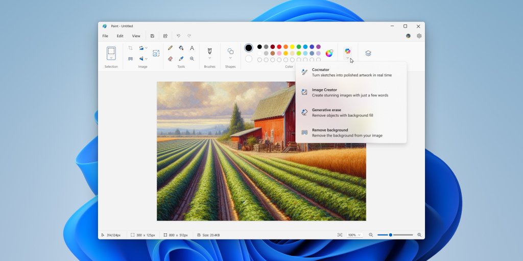The width and height of the screenshot is (523, 261).
Task: Pick the red color swatch
Action: [279, 46]
